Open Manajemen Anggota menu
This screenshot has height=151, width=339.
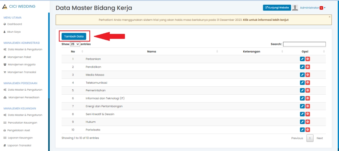(20, 64)
